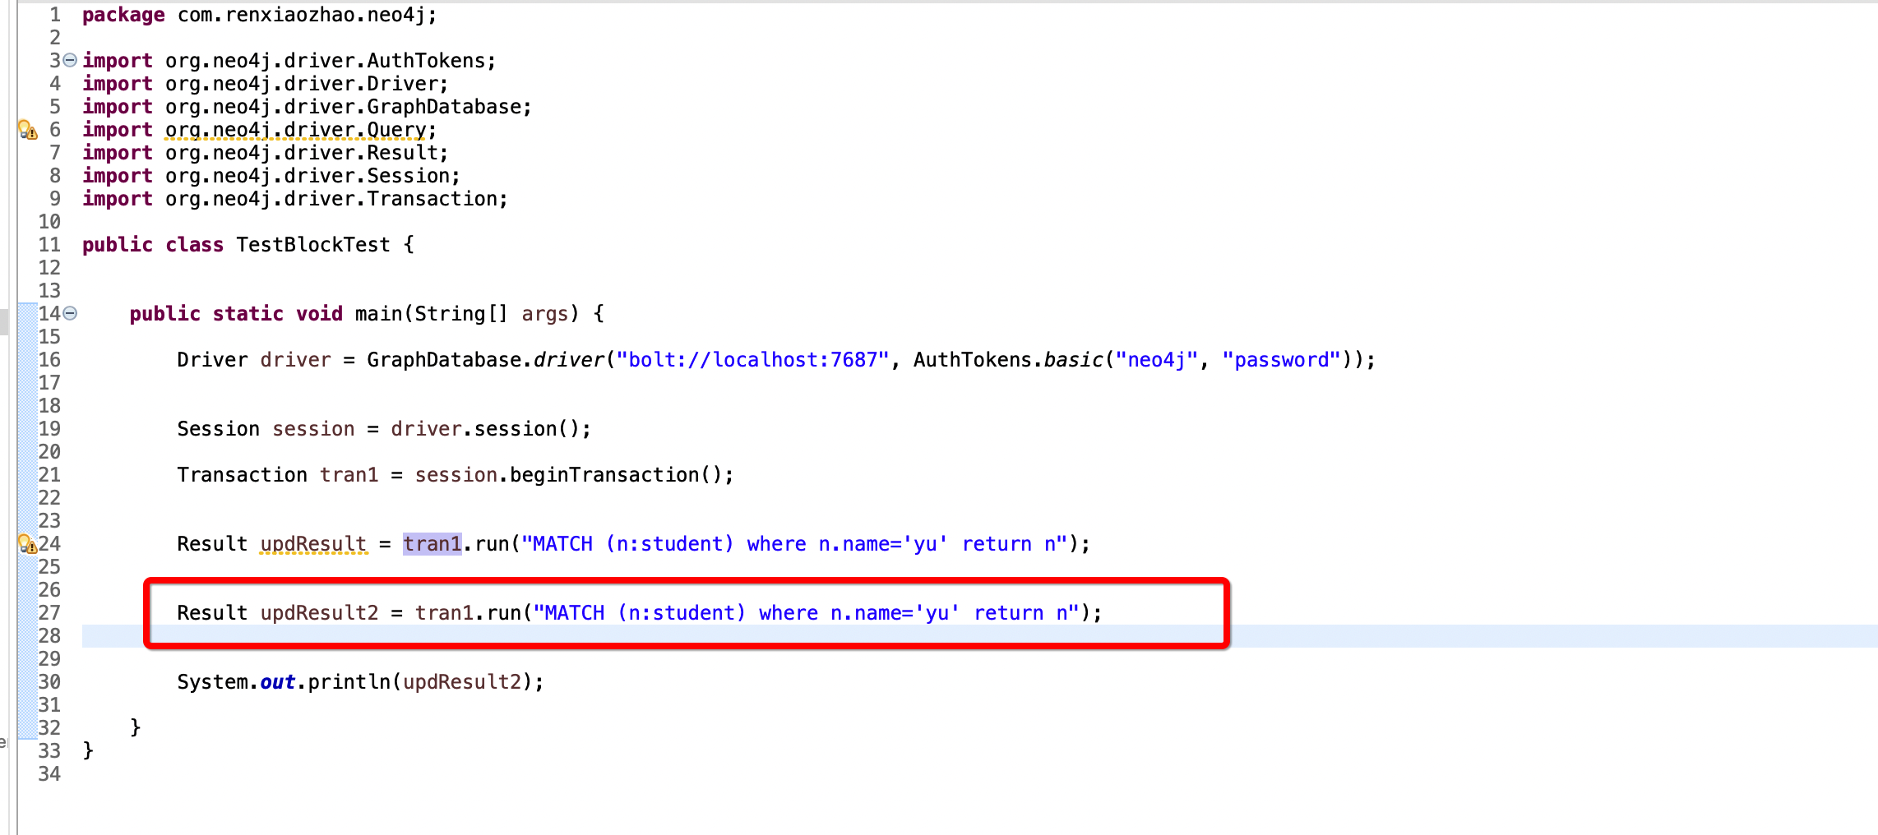Click the line number 27 in the ruler

[x=49, y=612]
